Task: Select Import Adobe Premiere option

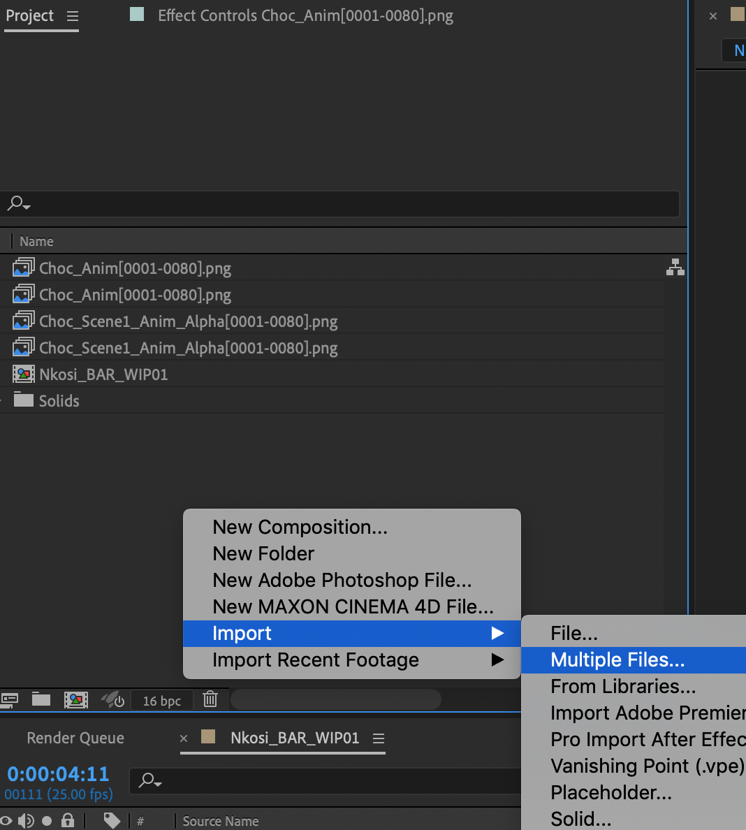Action: click(634, 713)
